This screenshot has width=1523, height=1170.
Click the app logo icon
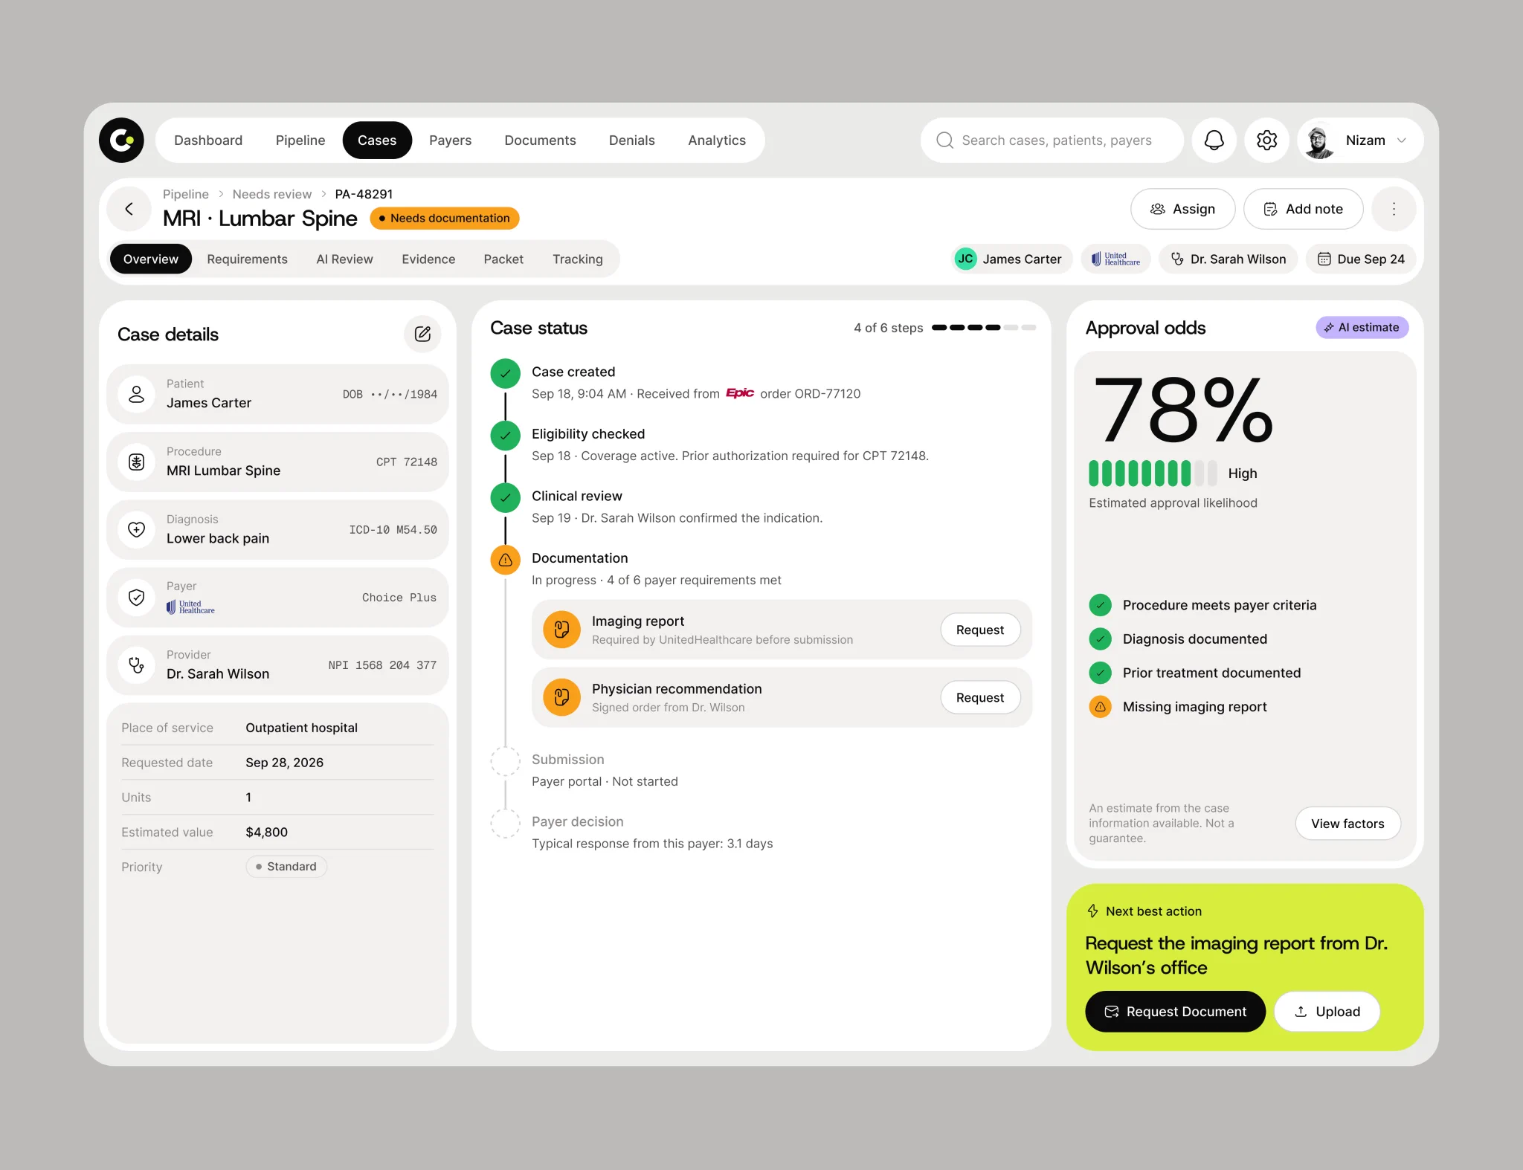pyautogui.click(x=121, y=140)
